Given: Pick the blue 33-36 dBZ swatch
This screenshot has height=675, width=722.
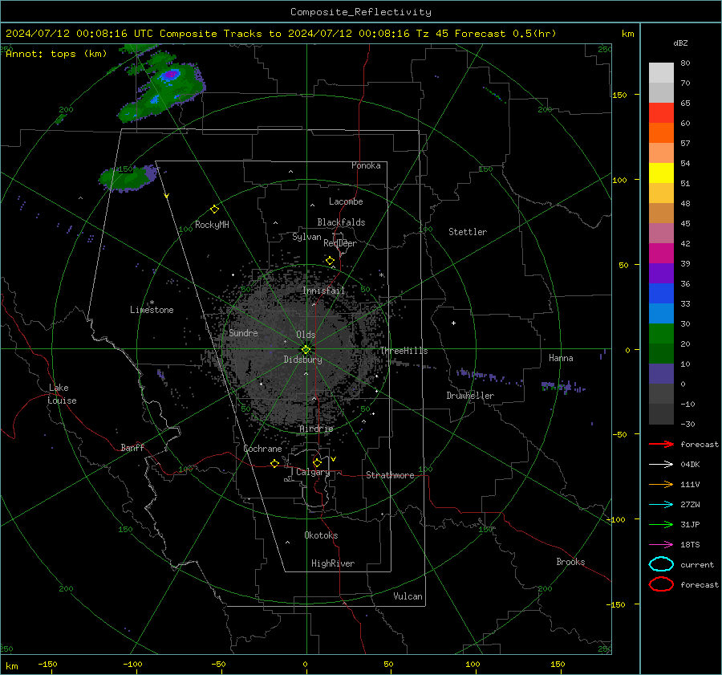Looking at the screenshot, I should 661,294.
